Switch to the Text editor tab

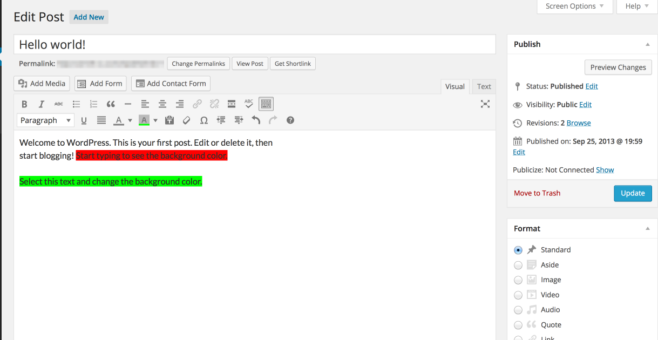click(x=484, y=86)
